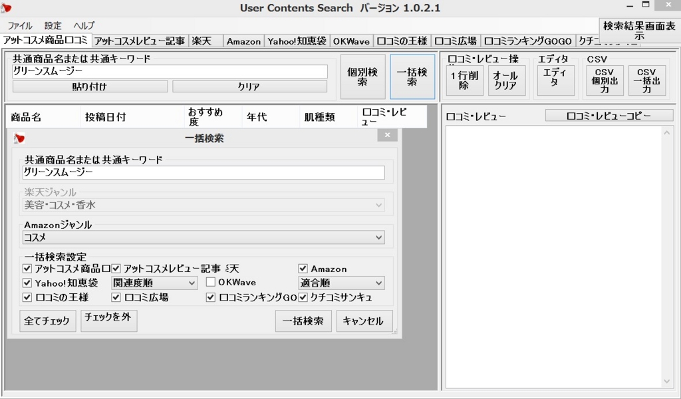This screenshot has width=681, height=399.
Task: Click scroll down arrow in review pane
Action: [x=666, y=382]
